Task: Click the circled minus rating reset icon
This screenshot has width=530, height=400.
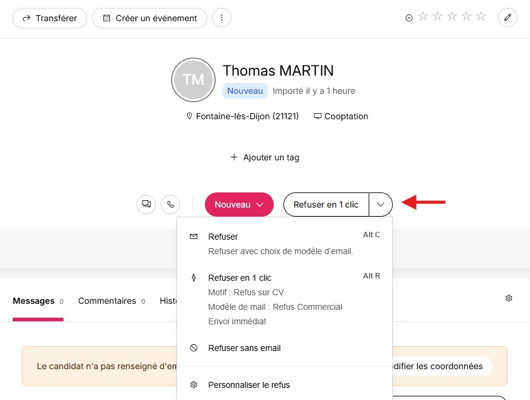Action: coord(409,18)
